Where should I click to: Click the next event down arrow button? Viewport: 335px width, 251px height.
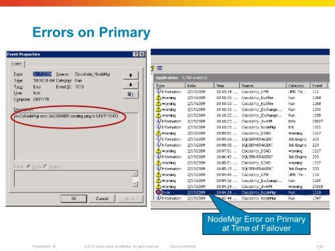coord(131,85)
